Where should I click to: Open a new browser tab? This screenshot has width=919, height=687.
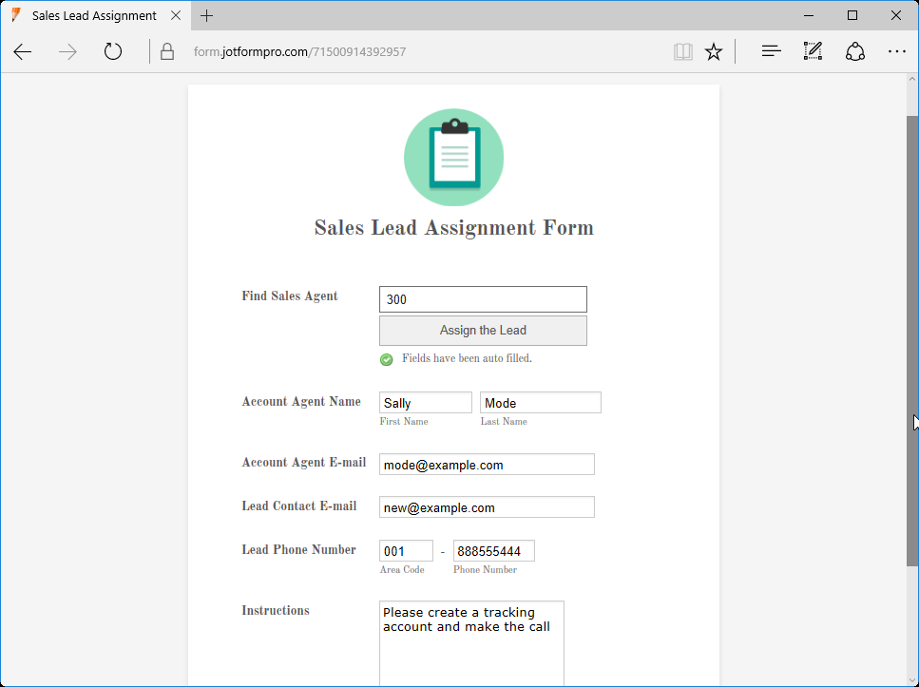(x=206, y=15)
